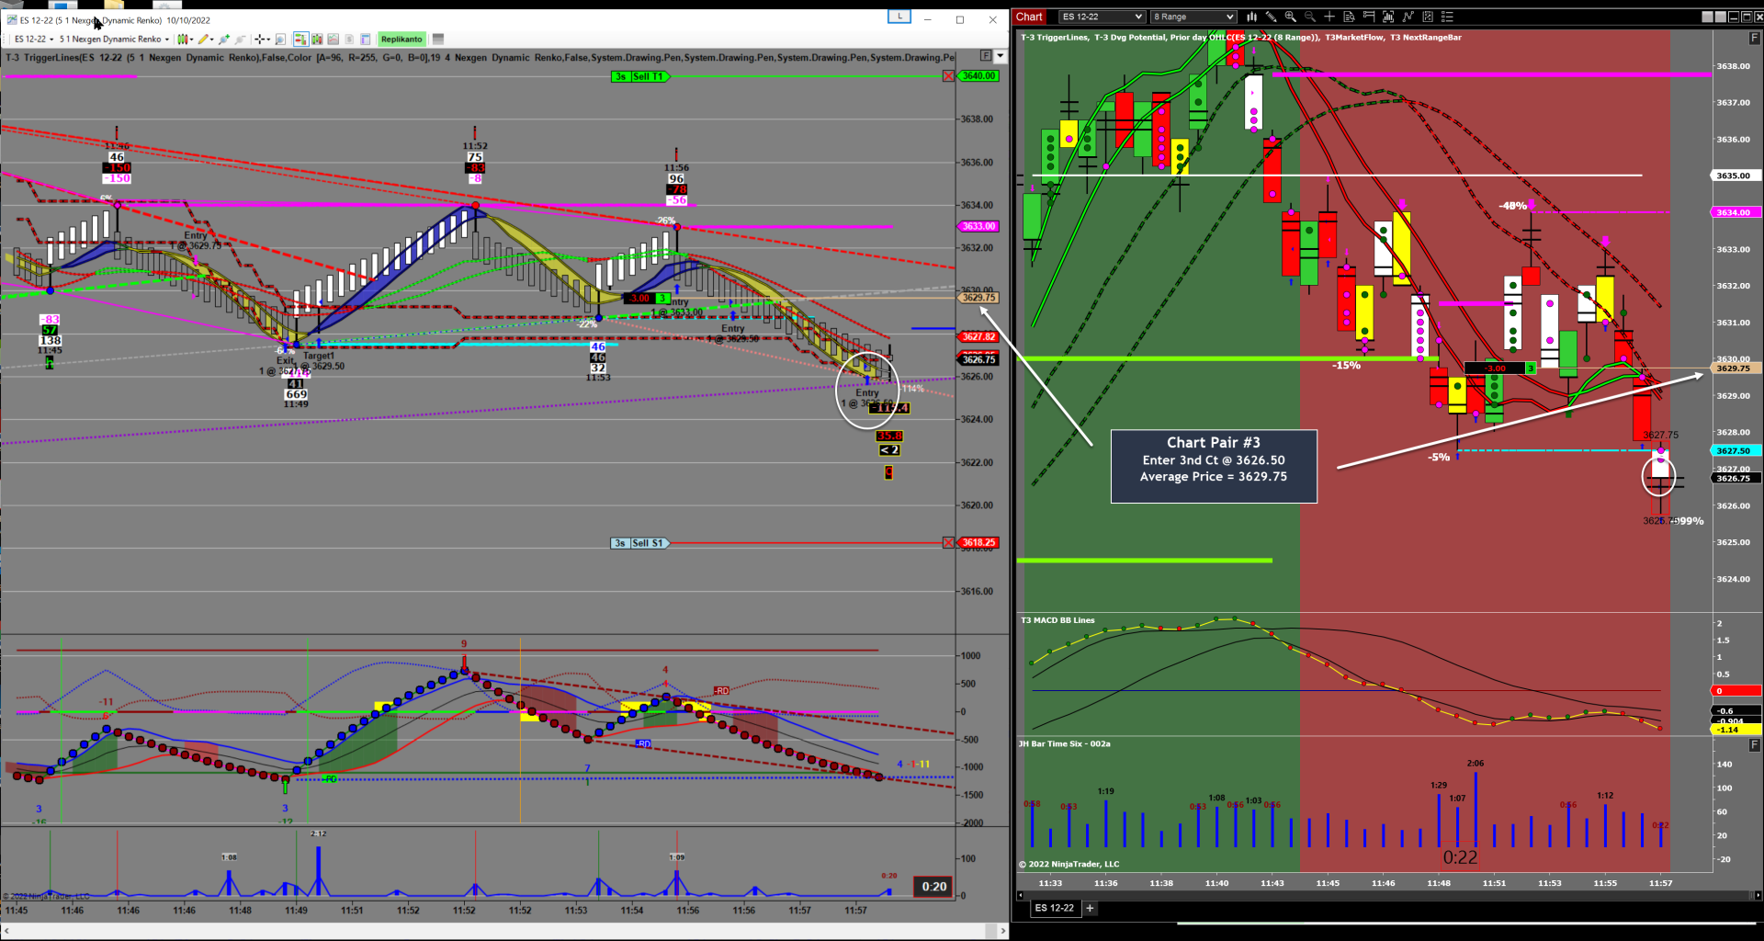Viewport: 1764px width, 941px height.
Task: Open the pencil drawing tools dropdown arrow
Action: 212,40
